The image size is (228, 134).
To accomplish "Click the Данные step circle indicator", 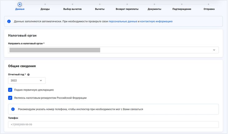I will 20,4.
